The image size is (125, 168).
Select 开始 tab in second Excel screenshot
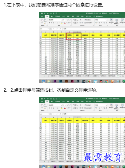click(47, 101)
